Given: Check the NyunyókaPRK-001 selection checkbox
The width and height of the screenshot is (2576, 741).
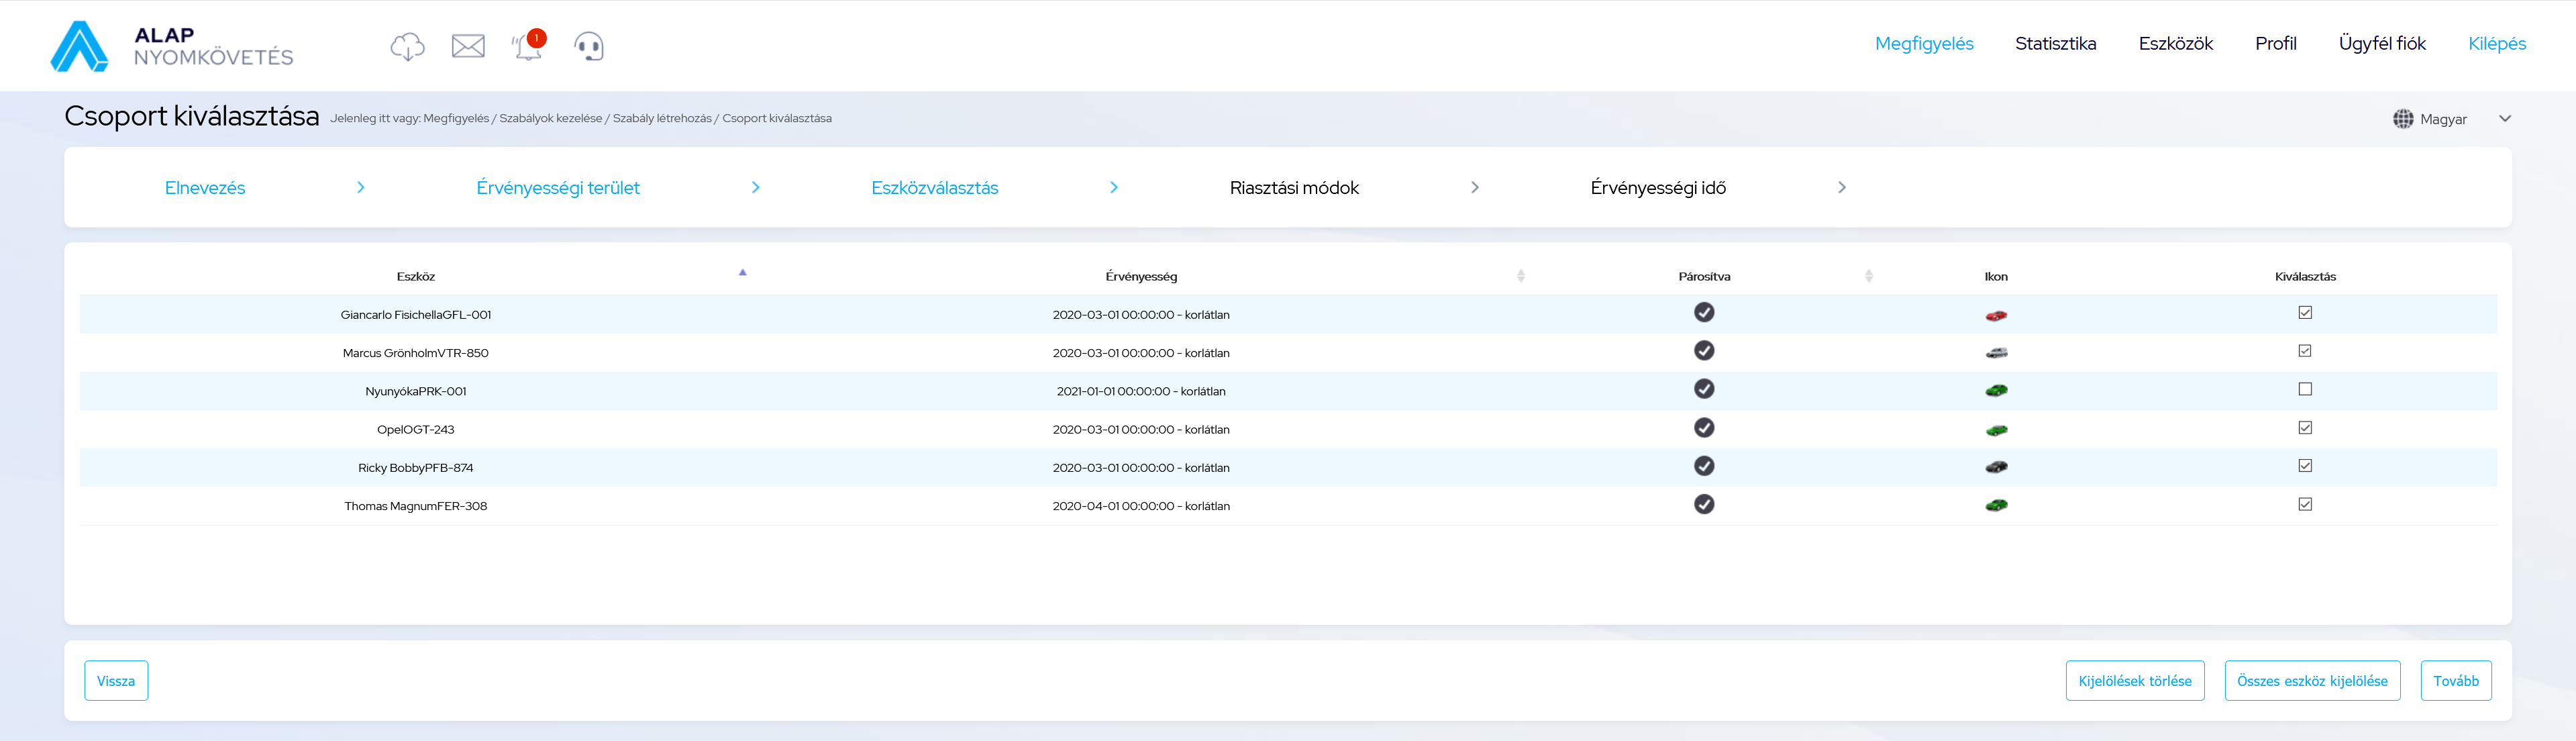Looking at the screenshot, I should coord(2305,389).
